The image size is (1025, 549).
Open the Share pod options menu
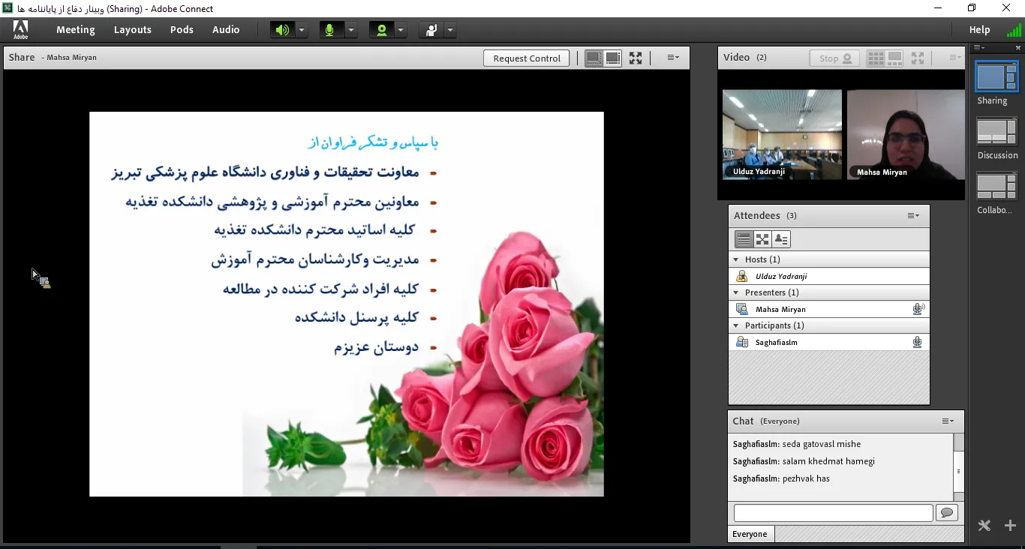pos(673,58)
